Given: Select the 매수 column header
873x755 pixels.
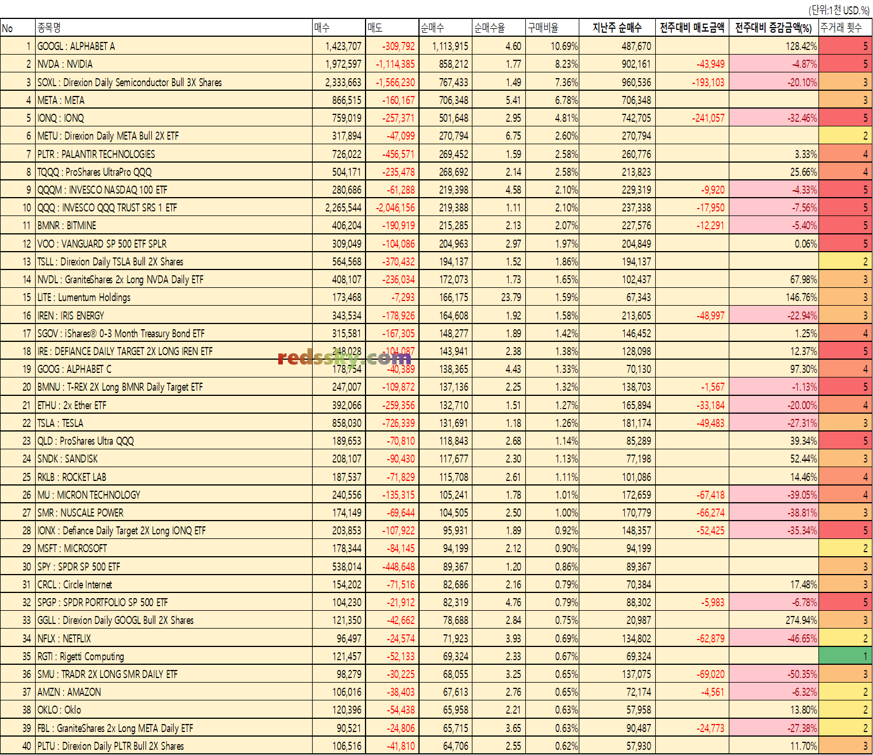Looking at the screenshot, I should [x=339, y=28].
